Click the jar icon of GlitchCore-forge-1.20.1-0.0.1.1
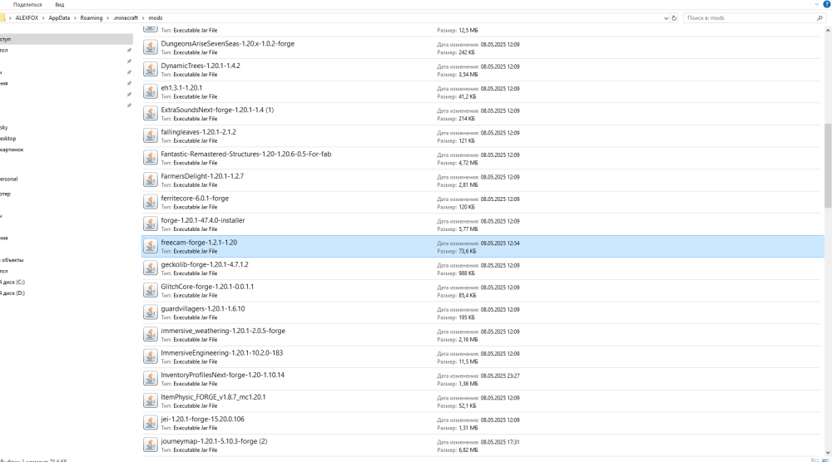 coord(150,290)
